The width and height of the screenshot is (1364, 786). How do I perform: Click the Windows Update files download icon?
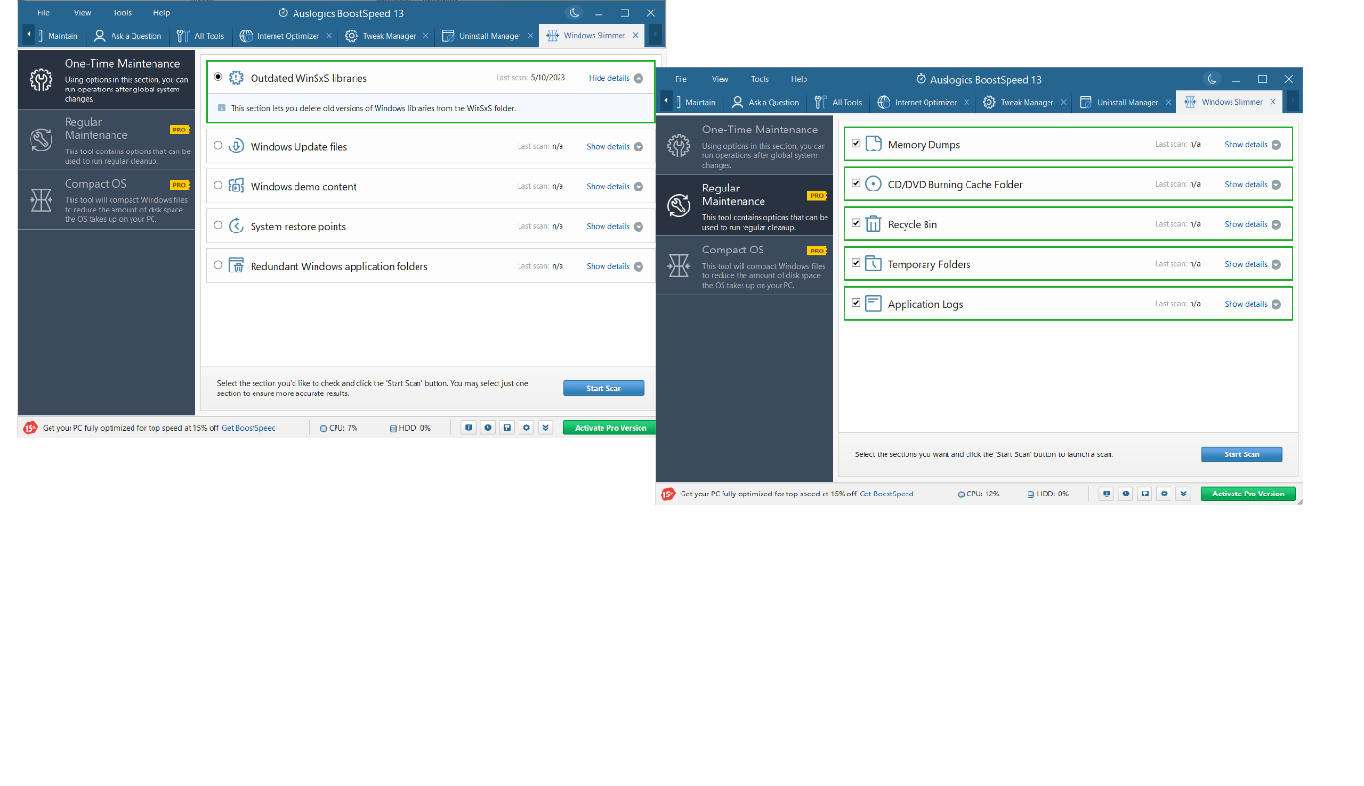coord(235,147)
